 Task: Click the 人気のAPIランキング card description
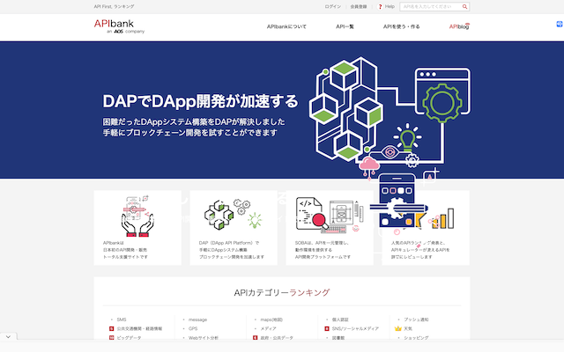[x=420, y=250]
